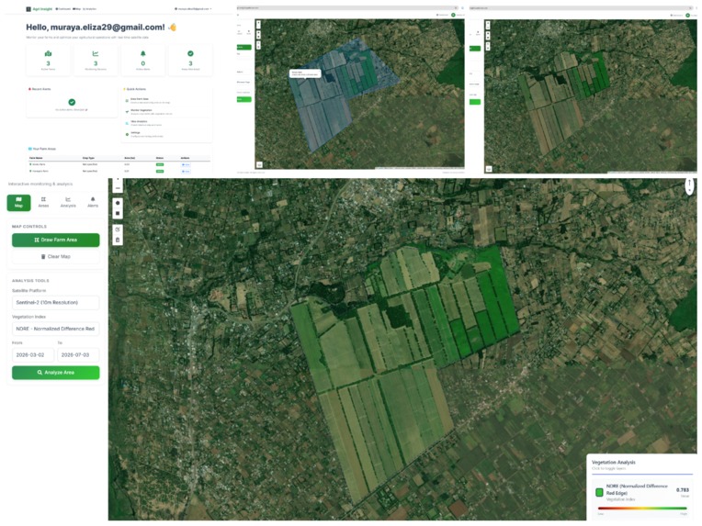
Task: Click the Agri Insight logo in the dashboard header
Action: (x=40, y=9)
